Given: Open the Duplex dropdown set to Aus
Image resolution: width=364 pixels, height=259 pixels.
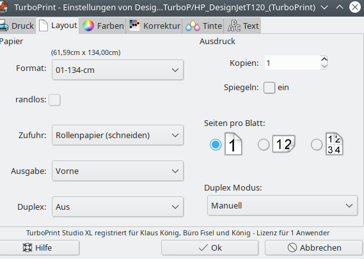Looking at the screenshot, I should coord(118,207).
